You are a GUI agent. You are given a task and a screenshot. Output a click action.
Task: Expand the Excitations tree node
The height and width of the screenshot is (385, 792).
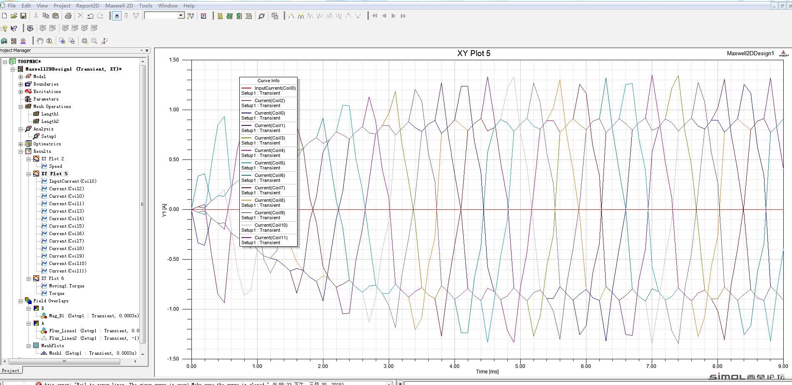(20, 91)
